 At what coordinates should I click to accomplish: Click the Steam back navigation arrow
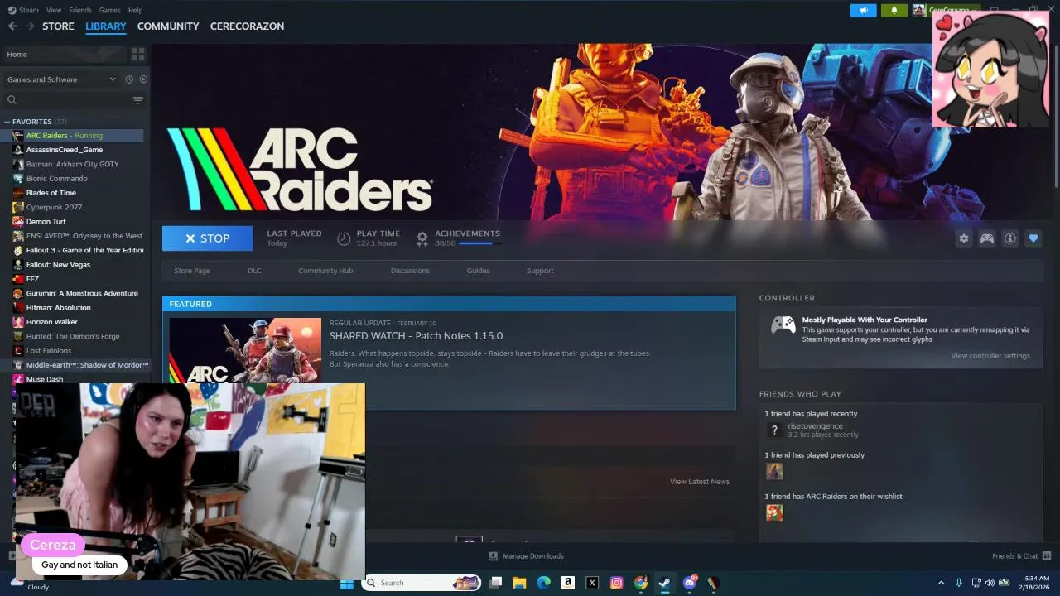coord(12,26)
